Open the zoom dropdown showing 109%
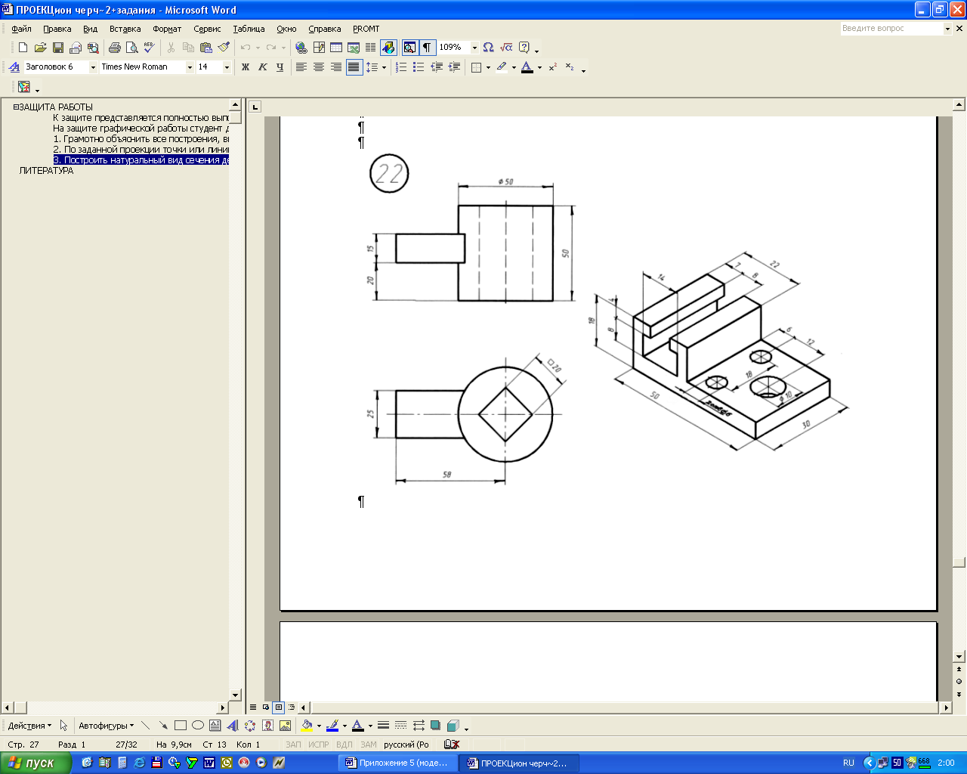The height and width of the screenshot is (774, 967). point(474,48)
